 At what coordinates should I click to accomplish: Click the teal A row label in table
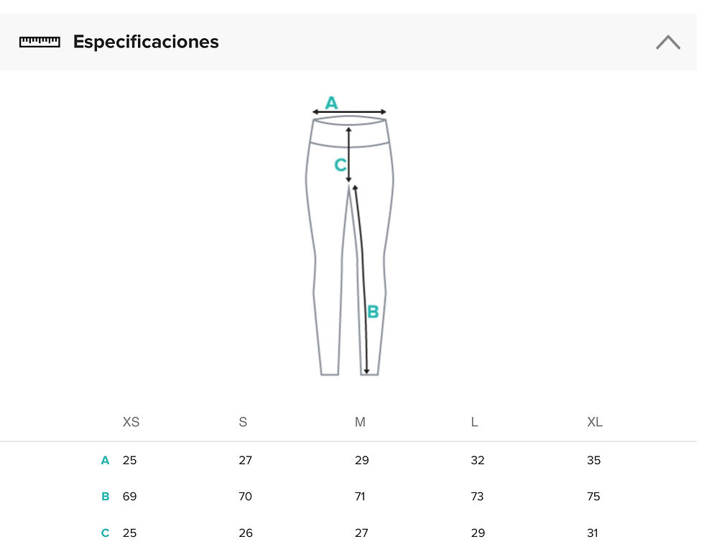point(105,460)
